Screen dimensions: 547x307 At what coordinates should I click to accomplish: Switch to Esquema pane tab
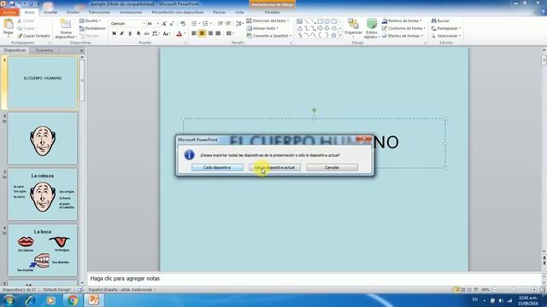tap(44, 50)
